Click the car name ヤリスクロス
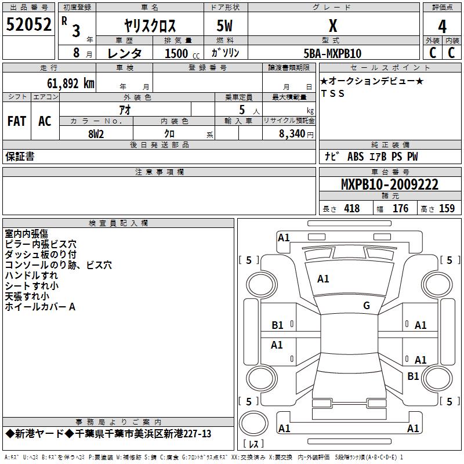This screenshot has width=464, height=464. 150,26
